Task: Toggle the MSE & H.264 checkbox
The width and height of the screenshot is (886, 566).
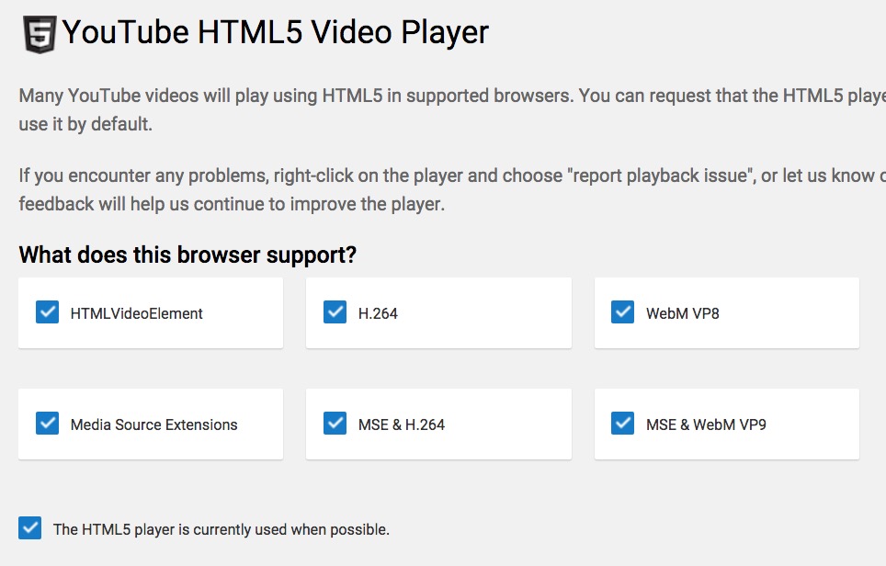Action: [x=335, y=424]
